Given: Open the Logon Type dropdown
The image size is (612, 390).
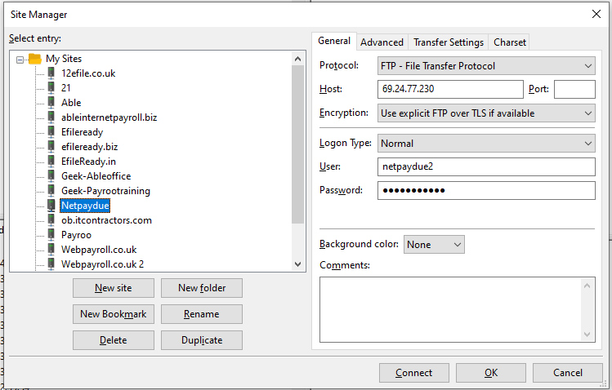Looking at the screenshot, I should click(486, 144).
